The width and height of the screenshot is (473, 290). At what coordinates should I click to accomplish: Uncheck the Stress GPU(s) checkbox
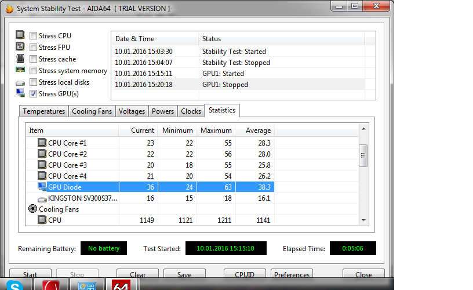[33, 94]
